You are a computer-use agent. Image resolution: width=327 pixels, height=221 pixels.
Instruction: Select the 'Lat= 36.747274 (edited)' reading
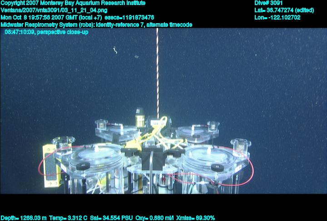click(284, 10)
